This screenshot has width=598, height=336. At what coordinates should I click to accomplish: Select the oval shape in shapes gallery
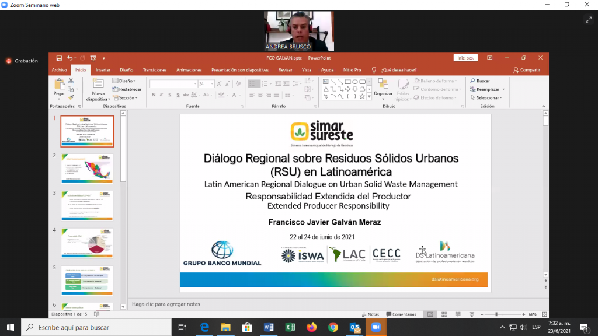355,82
